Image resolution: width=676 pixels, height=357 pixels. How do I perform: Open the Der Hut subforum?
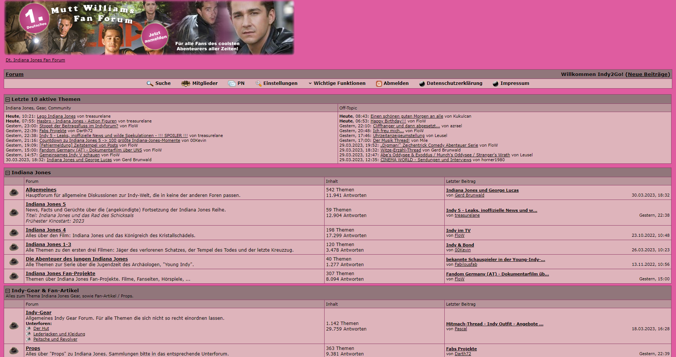tap(41, 329)
